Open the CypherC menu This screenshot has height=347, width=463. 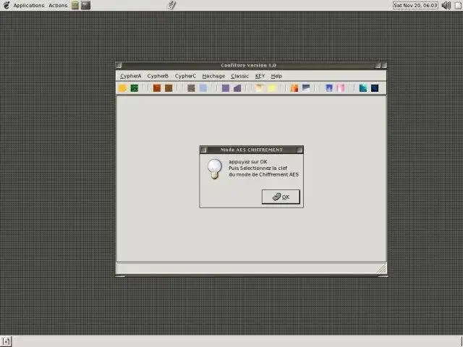(185, 76)
